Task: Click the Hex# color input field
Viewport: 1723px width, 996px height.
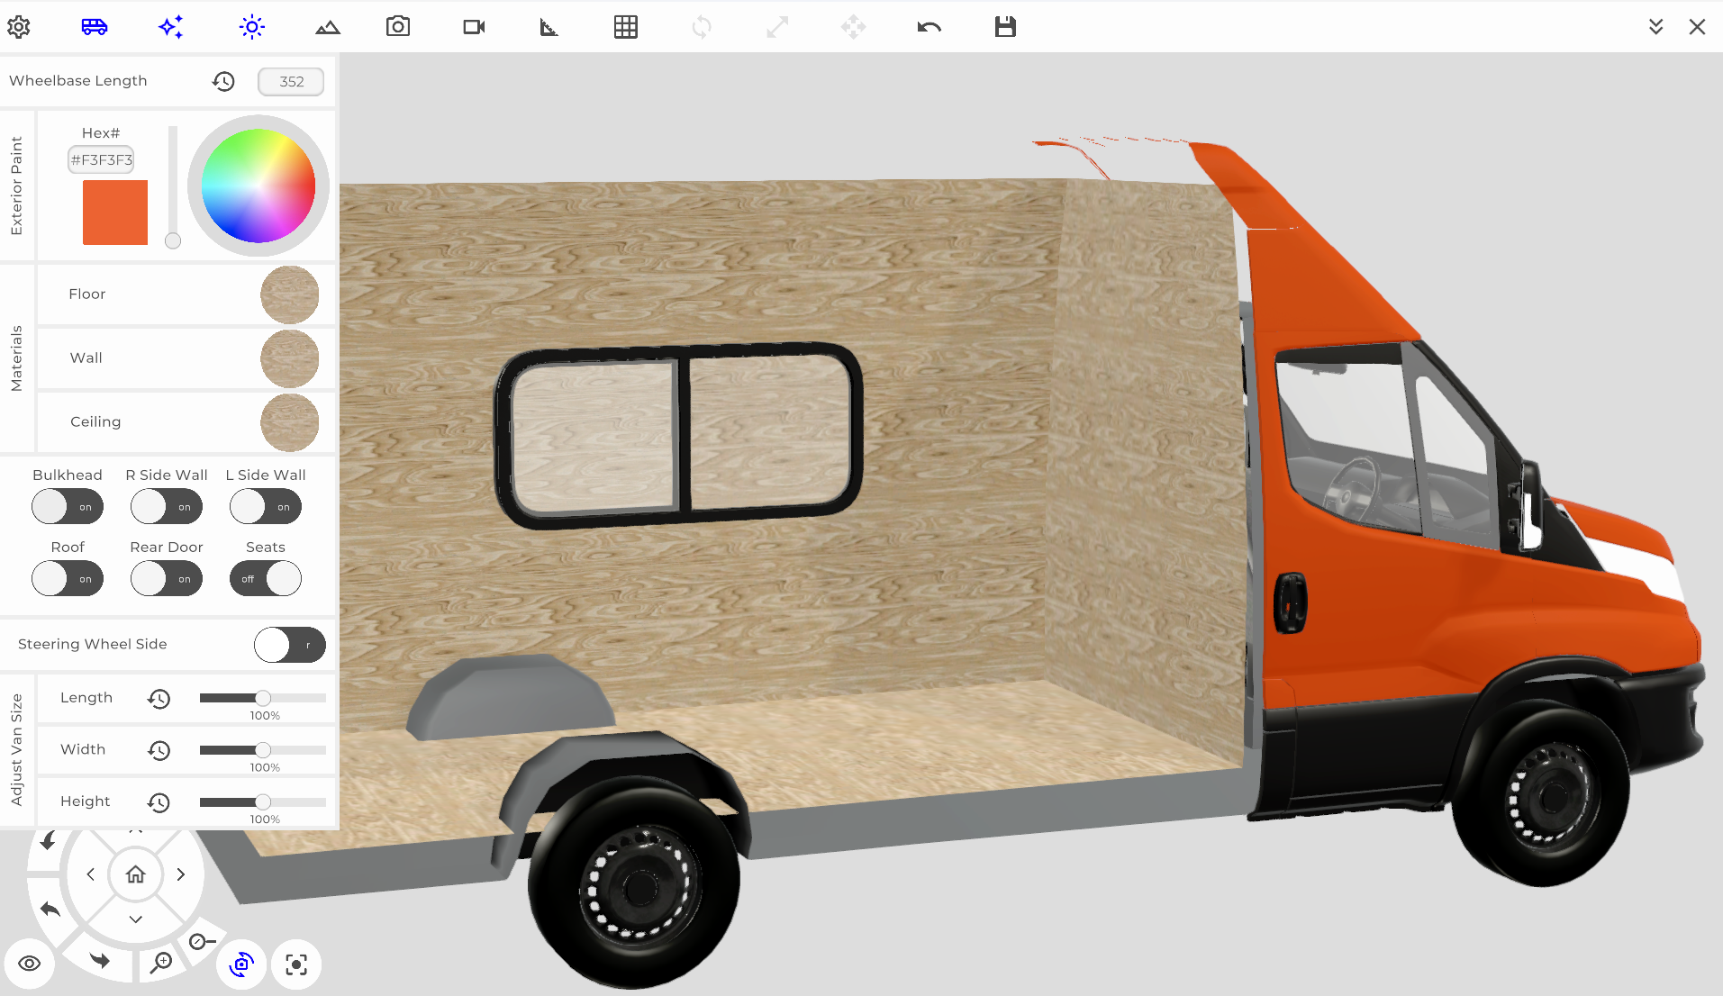Action: (101, 159)
